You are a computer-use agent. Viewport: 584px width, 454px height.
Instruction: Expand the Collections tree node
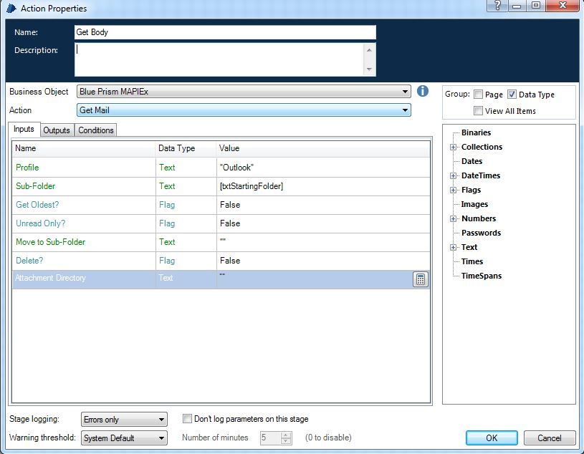453,147
